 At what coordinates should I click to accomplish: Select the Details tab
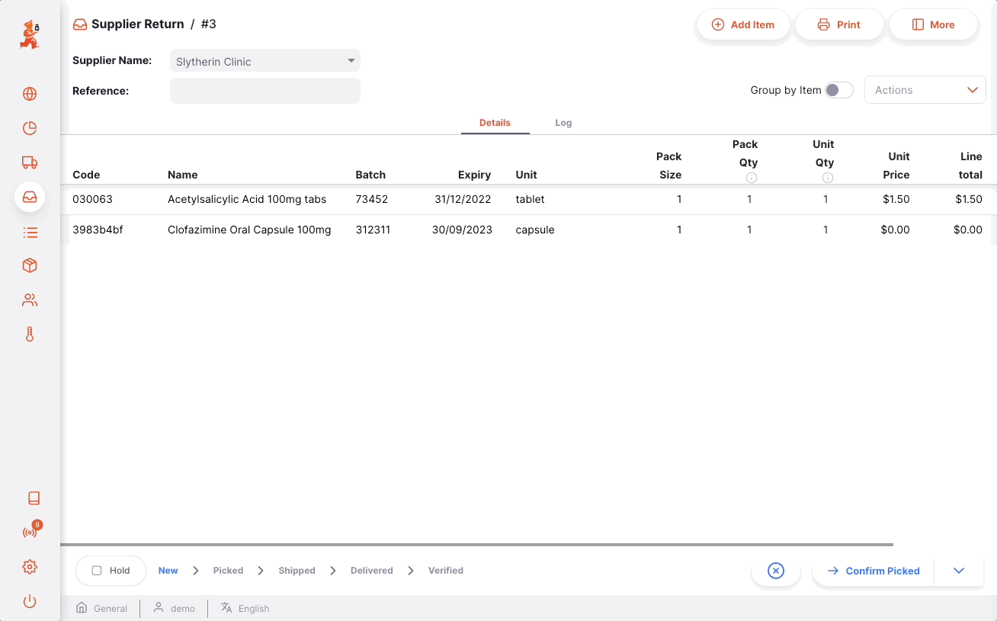coord(495,123)
